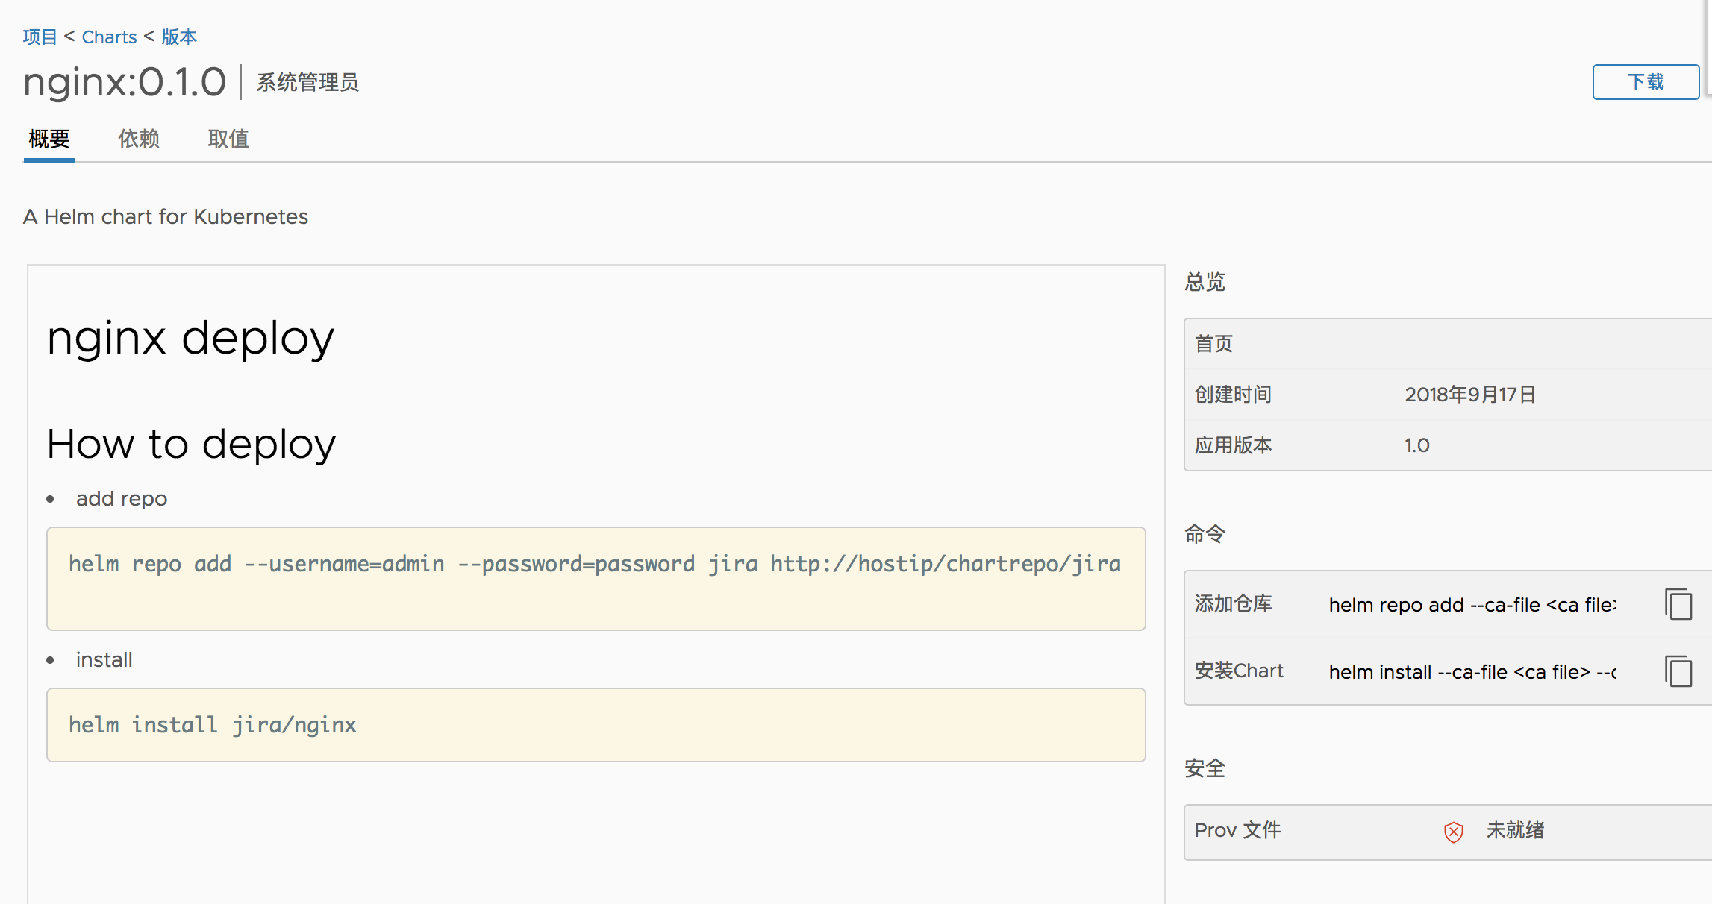Screen dimensions: 1712x904
Task: Click the 下载 button
Action: 1646,82
